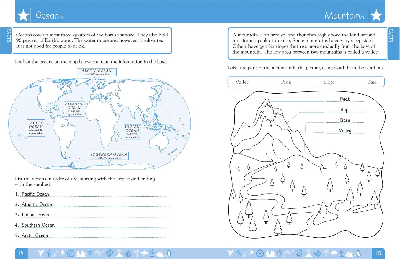Click the sun icon in page 15 footer
Image resolution: width=400 pixels, height=259 pixels.
(252, 252)
